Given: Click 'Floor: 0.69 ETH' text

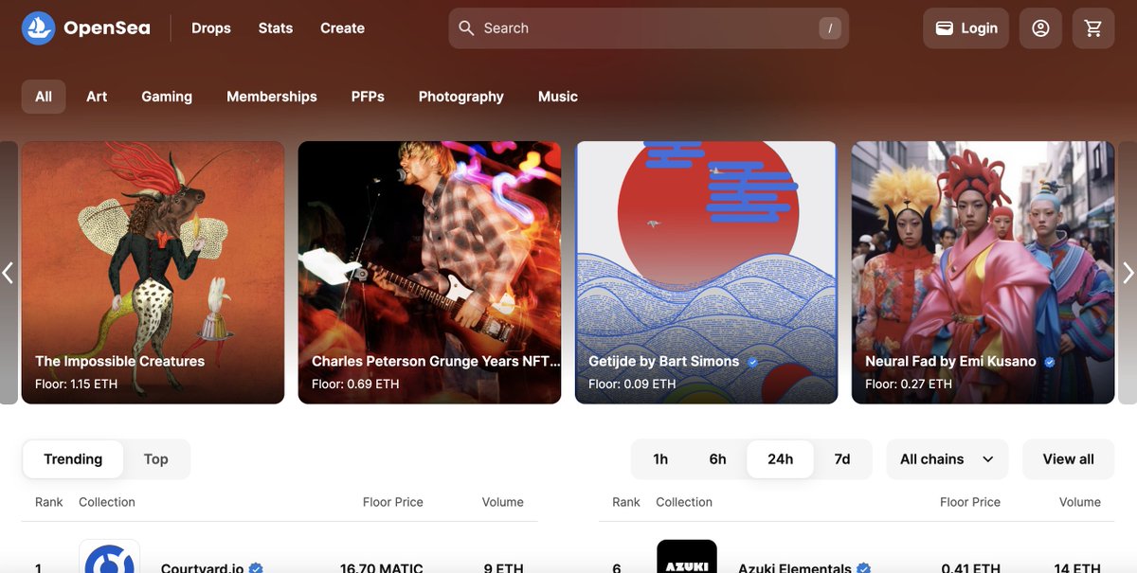Looking at the screenshot, I should [355, 385].
